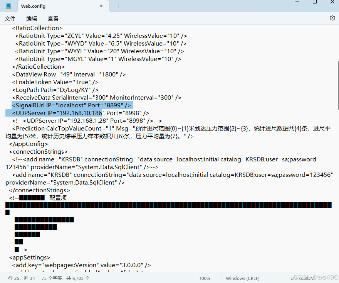The width and height of the screenshot is (339, 283).
Task: Click the closing </appConfig> tag
Action: (x=29, y=144)
